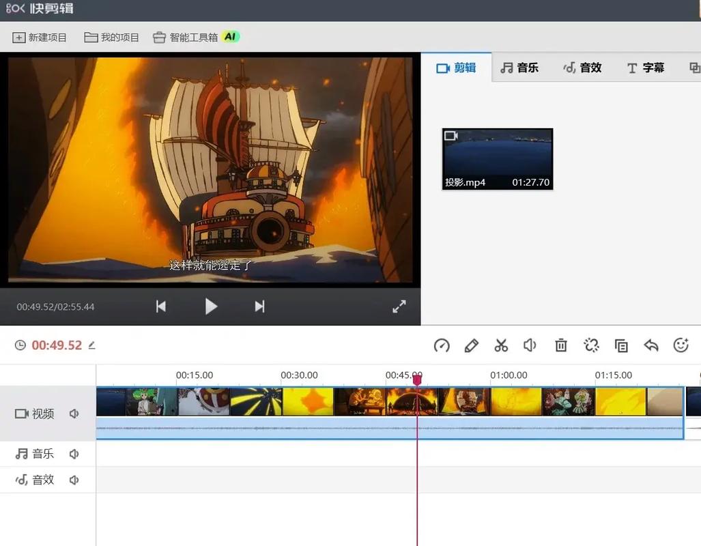The image size is (701, 546).
Task: Play the video preview
Action: [211, 306]
